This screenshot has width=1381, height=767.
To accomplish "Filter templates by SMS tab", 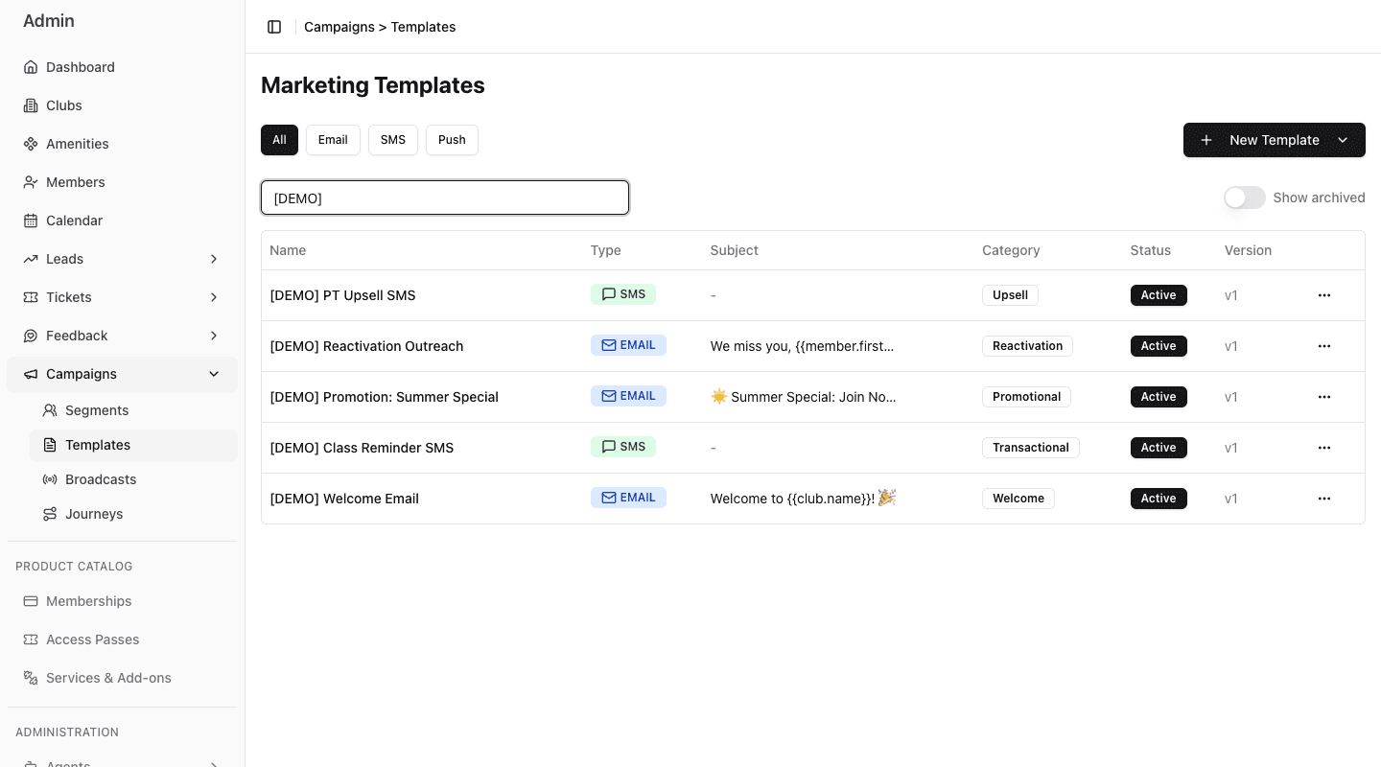I will pos(393,140).
